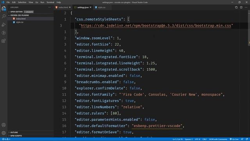Close the settings.json tab
The image size is (250, 141).
90,7
